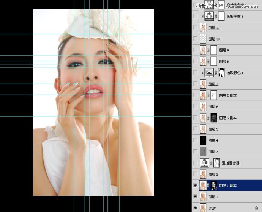Select the 通道混合器 1 layer name
The width and height of the screenshot is (262, 212).
[232, 163]
